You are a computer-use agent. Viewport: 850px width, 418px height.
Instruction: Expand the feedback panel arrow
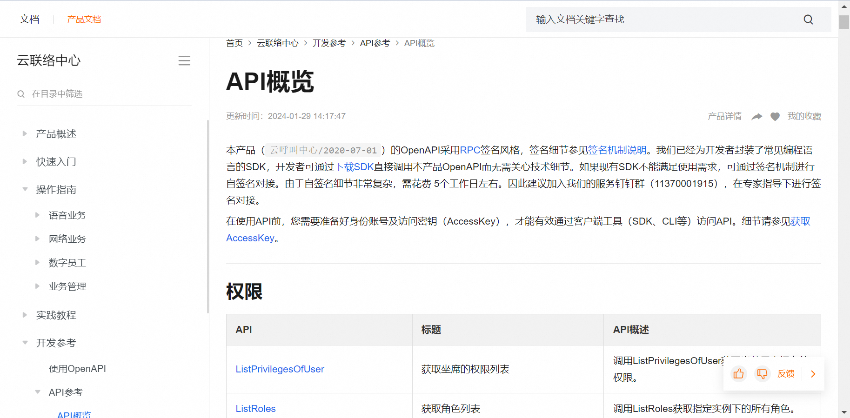click(813, 374)
